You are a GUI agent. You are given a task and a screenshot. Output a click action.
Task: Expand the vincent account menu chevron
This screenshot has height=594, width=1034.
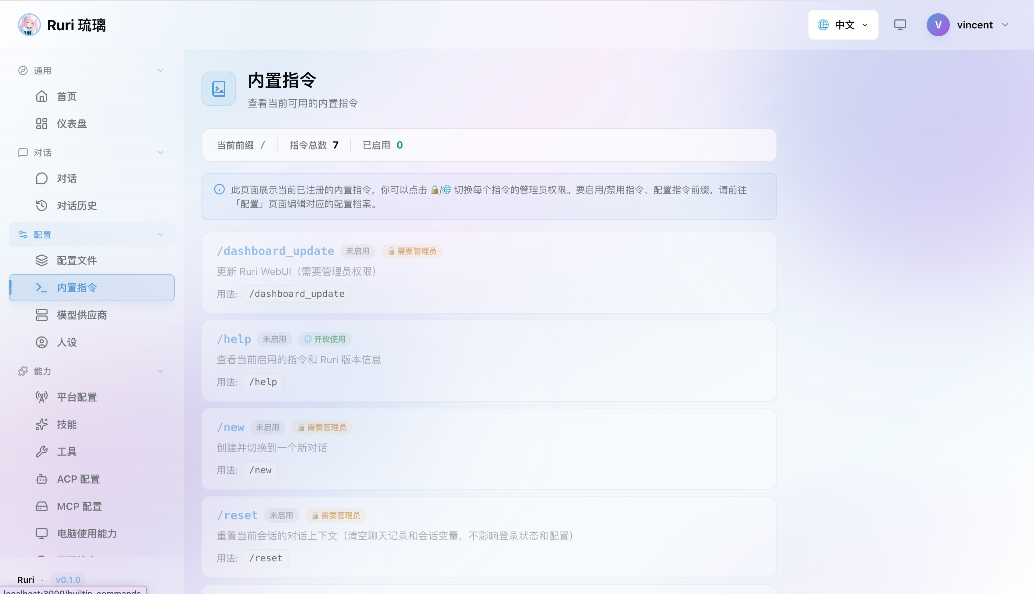pos(1005,25)
